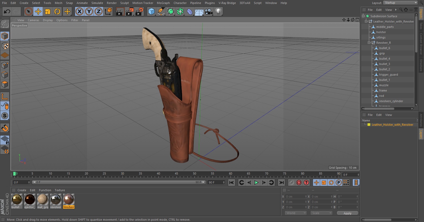Open the World coordinate dropdown
The image size is (424, 222).
pos(296,213)
